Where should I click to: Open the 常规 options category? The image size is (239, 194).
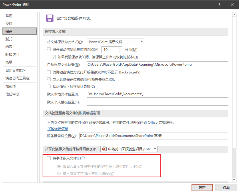tap(20, 16)
